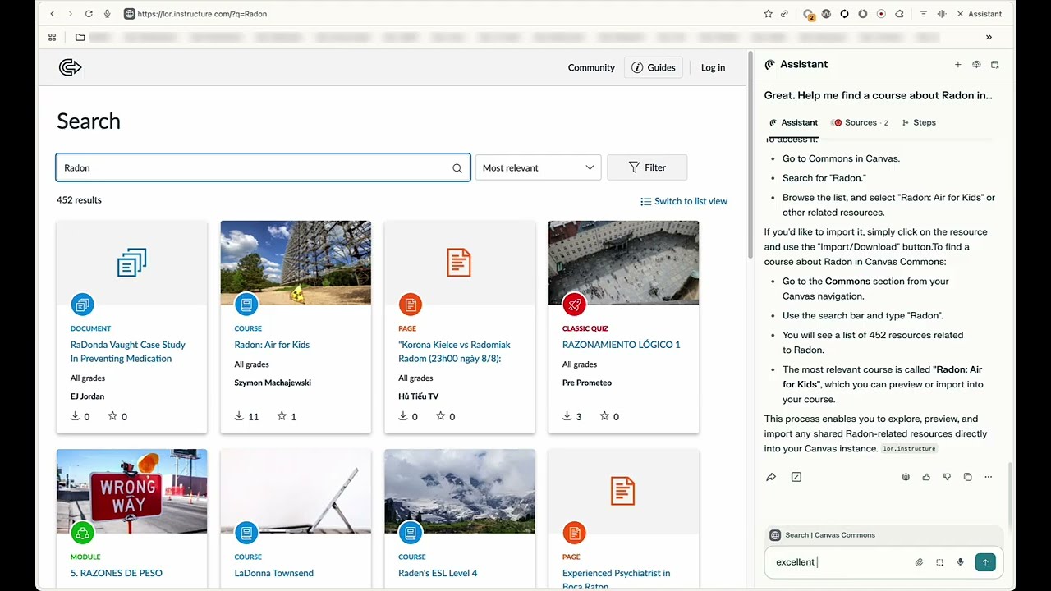Close the Assistant sidebar toggle in the toolbar
Viewport: 1051px width, 591px height.
980,14
